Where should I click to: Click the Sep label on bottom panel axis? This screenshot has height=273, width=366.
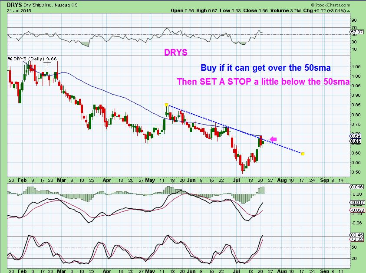pyautogui.click(x=325, y=271)
